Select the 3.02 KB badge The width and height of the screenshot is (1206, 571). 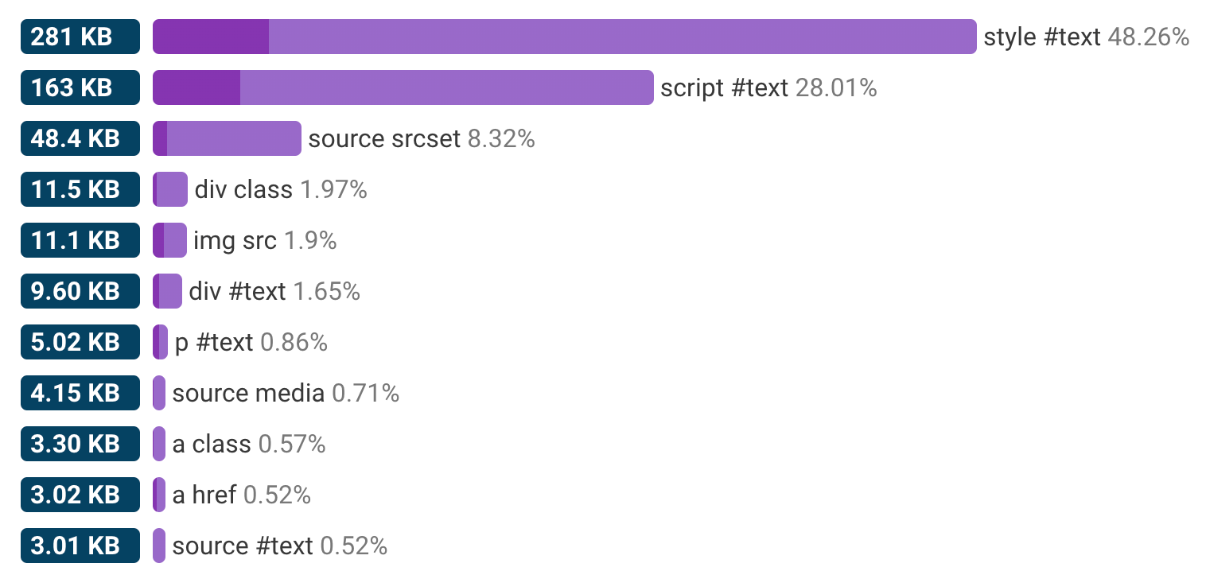80,495
